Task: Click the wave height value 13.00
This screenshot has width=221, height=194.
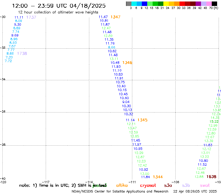Action: [x=145, y=174]
